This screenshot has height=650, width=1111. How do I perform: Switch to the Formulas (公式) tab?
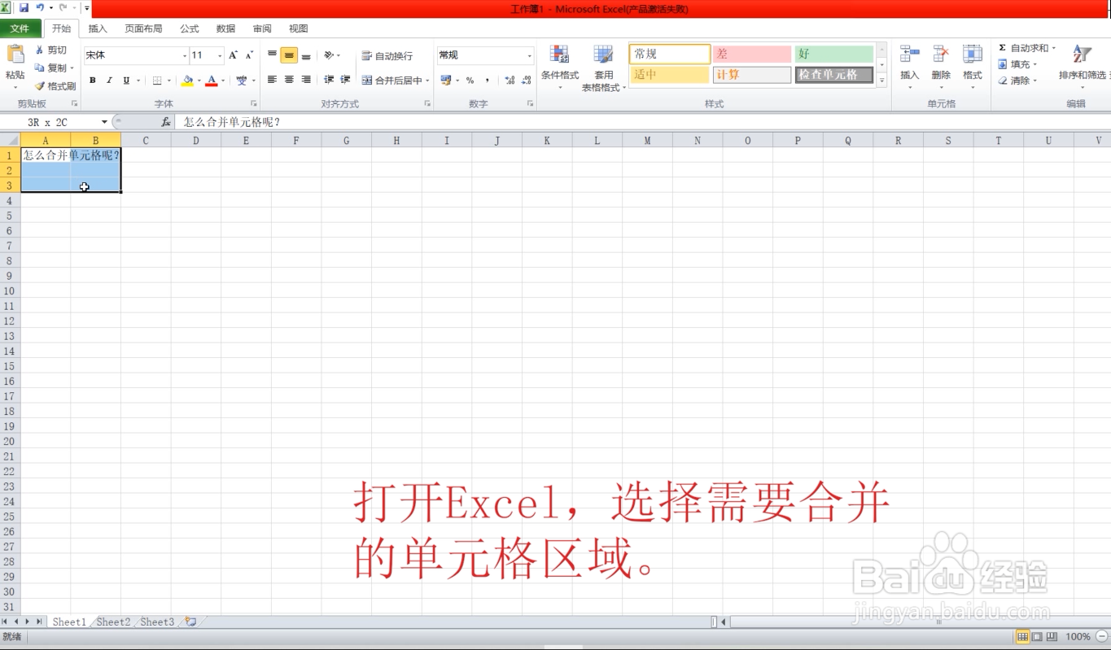190,28
